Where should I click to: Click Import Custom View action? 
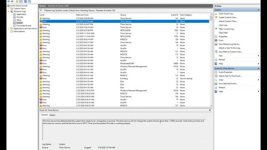(228, 21)
